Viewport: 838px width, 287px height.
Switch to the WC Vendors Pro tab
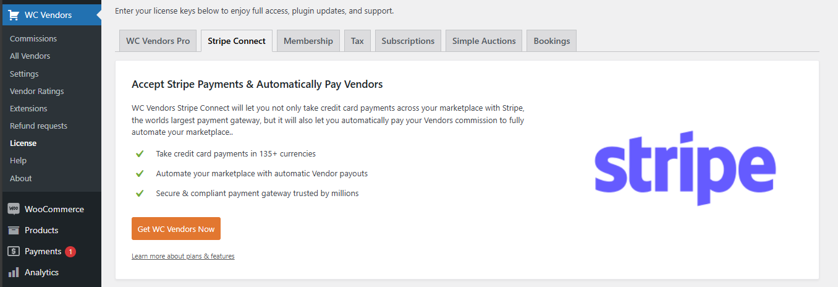click(158, 41)
